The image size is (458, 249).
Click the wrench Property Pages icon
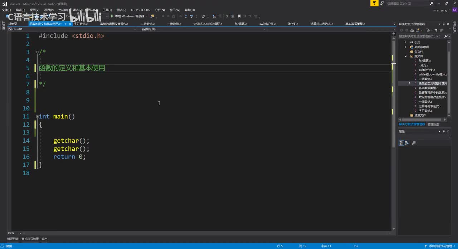pos(414,143)
